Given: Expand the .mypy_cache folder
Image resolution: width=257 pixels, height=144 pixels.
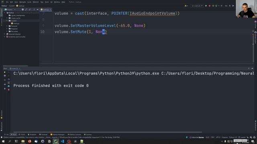Looking at the screenshot, I should (7, 18).
